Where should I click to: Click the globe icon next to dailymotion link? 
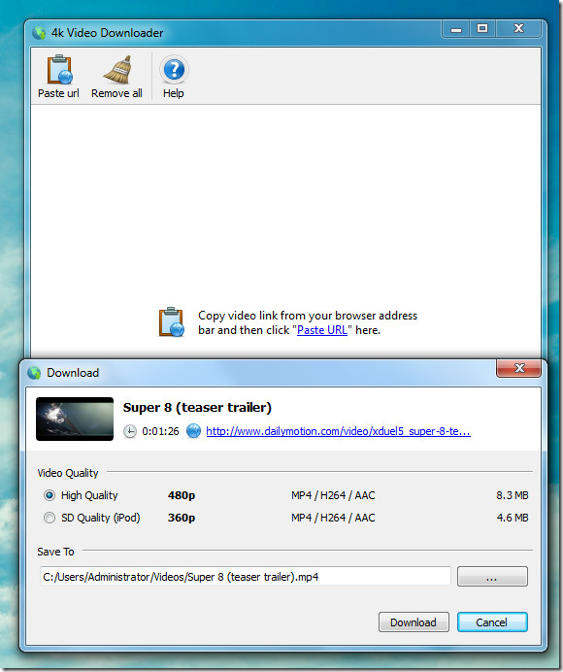193,431
